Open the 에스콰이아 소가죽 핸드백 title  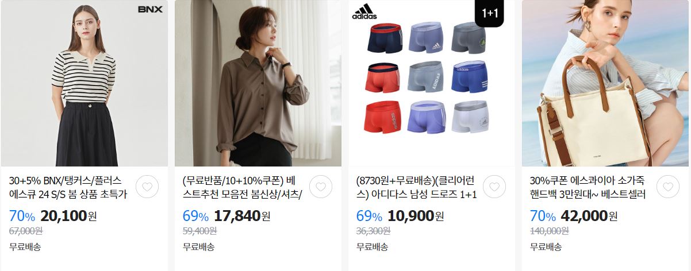[x=588, y=187]
